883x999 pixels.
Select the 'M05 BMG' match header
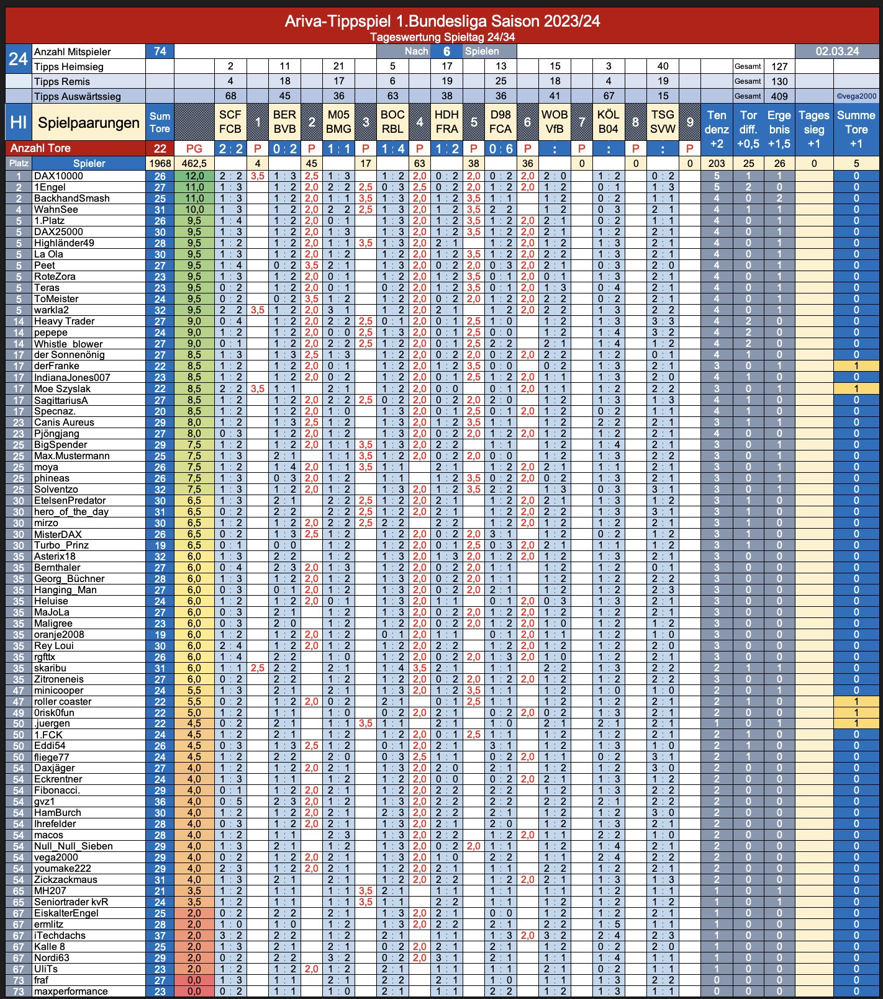(x=338, y=122)
